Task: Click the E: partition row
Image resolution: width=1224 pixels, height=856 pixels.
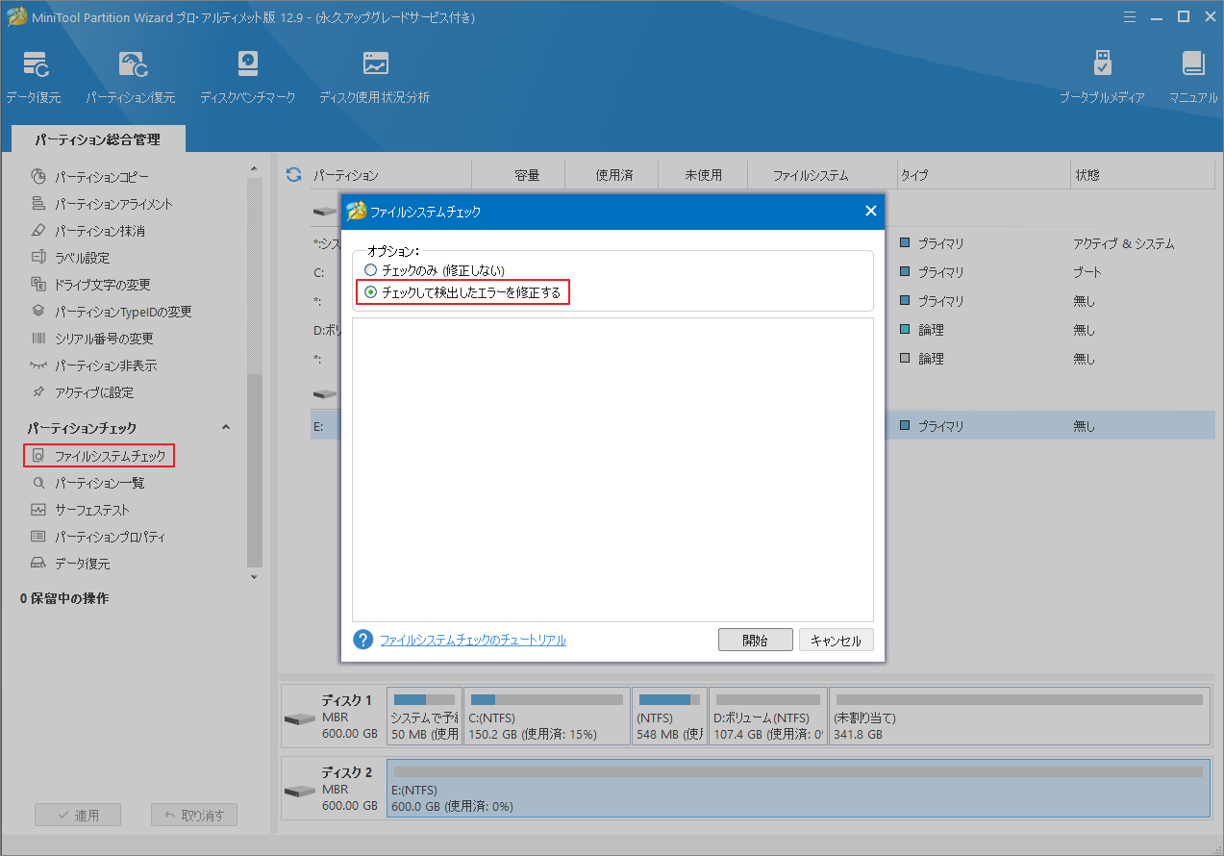Action: [762, 425]
